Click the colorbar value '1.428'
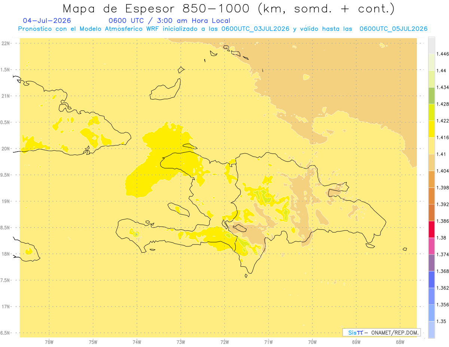 point(443,104)
